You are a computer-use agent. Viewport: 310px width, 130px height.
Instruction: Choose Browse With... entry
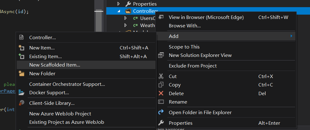(x=226, y=26)
